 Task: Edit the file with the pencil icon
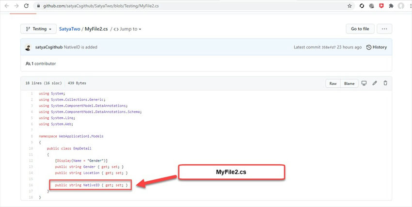(x=375, y=83)
